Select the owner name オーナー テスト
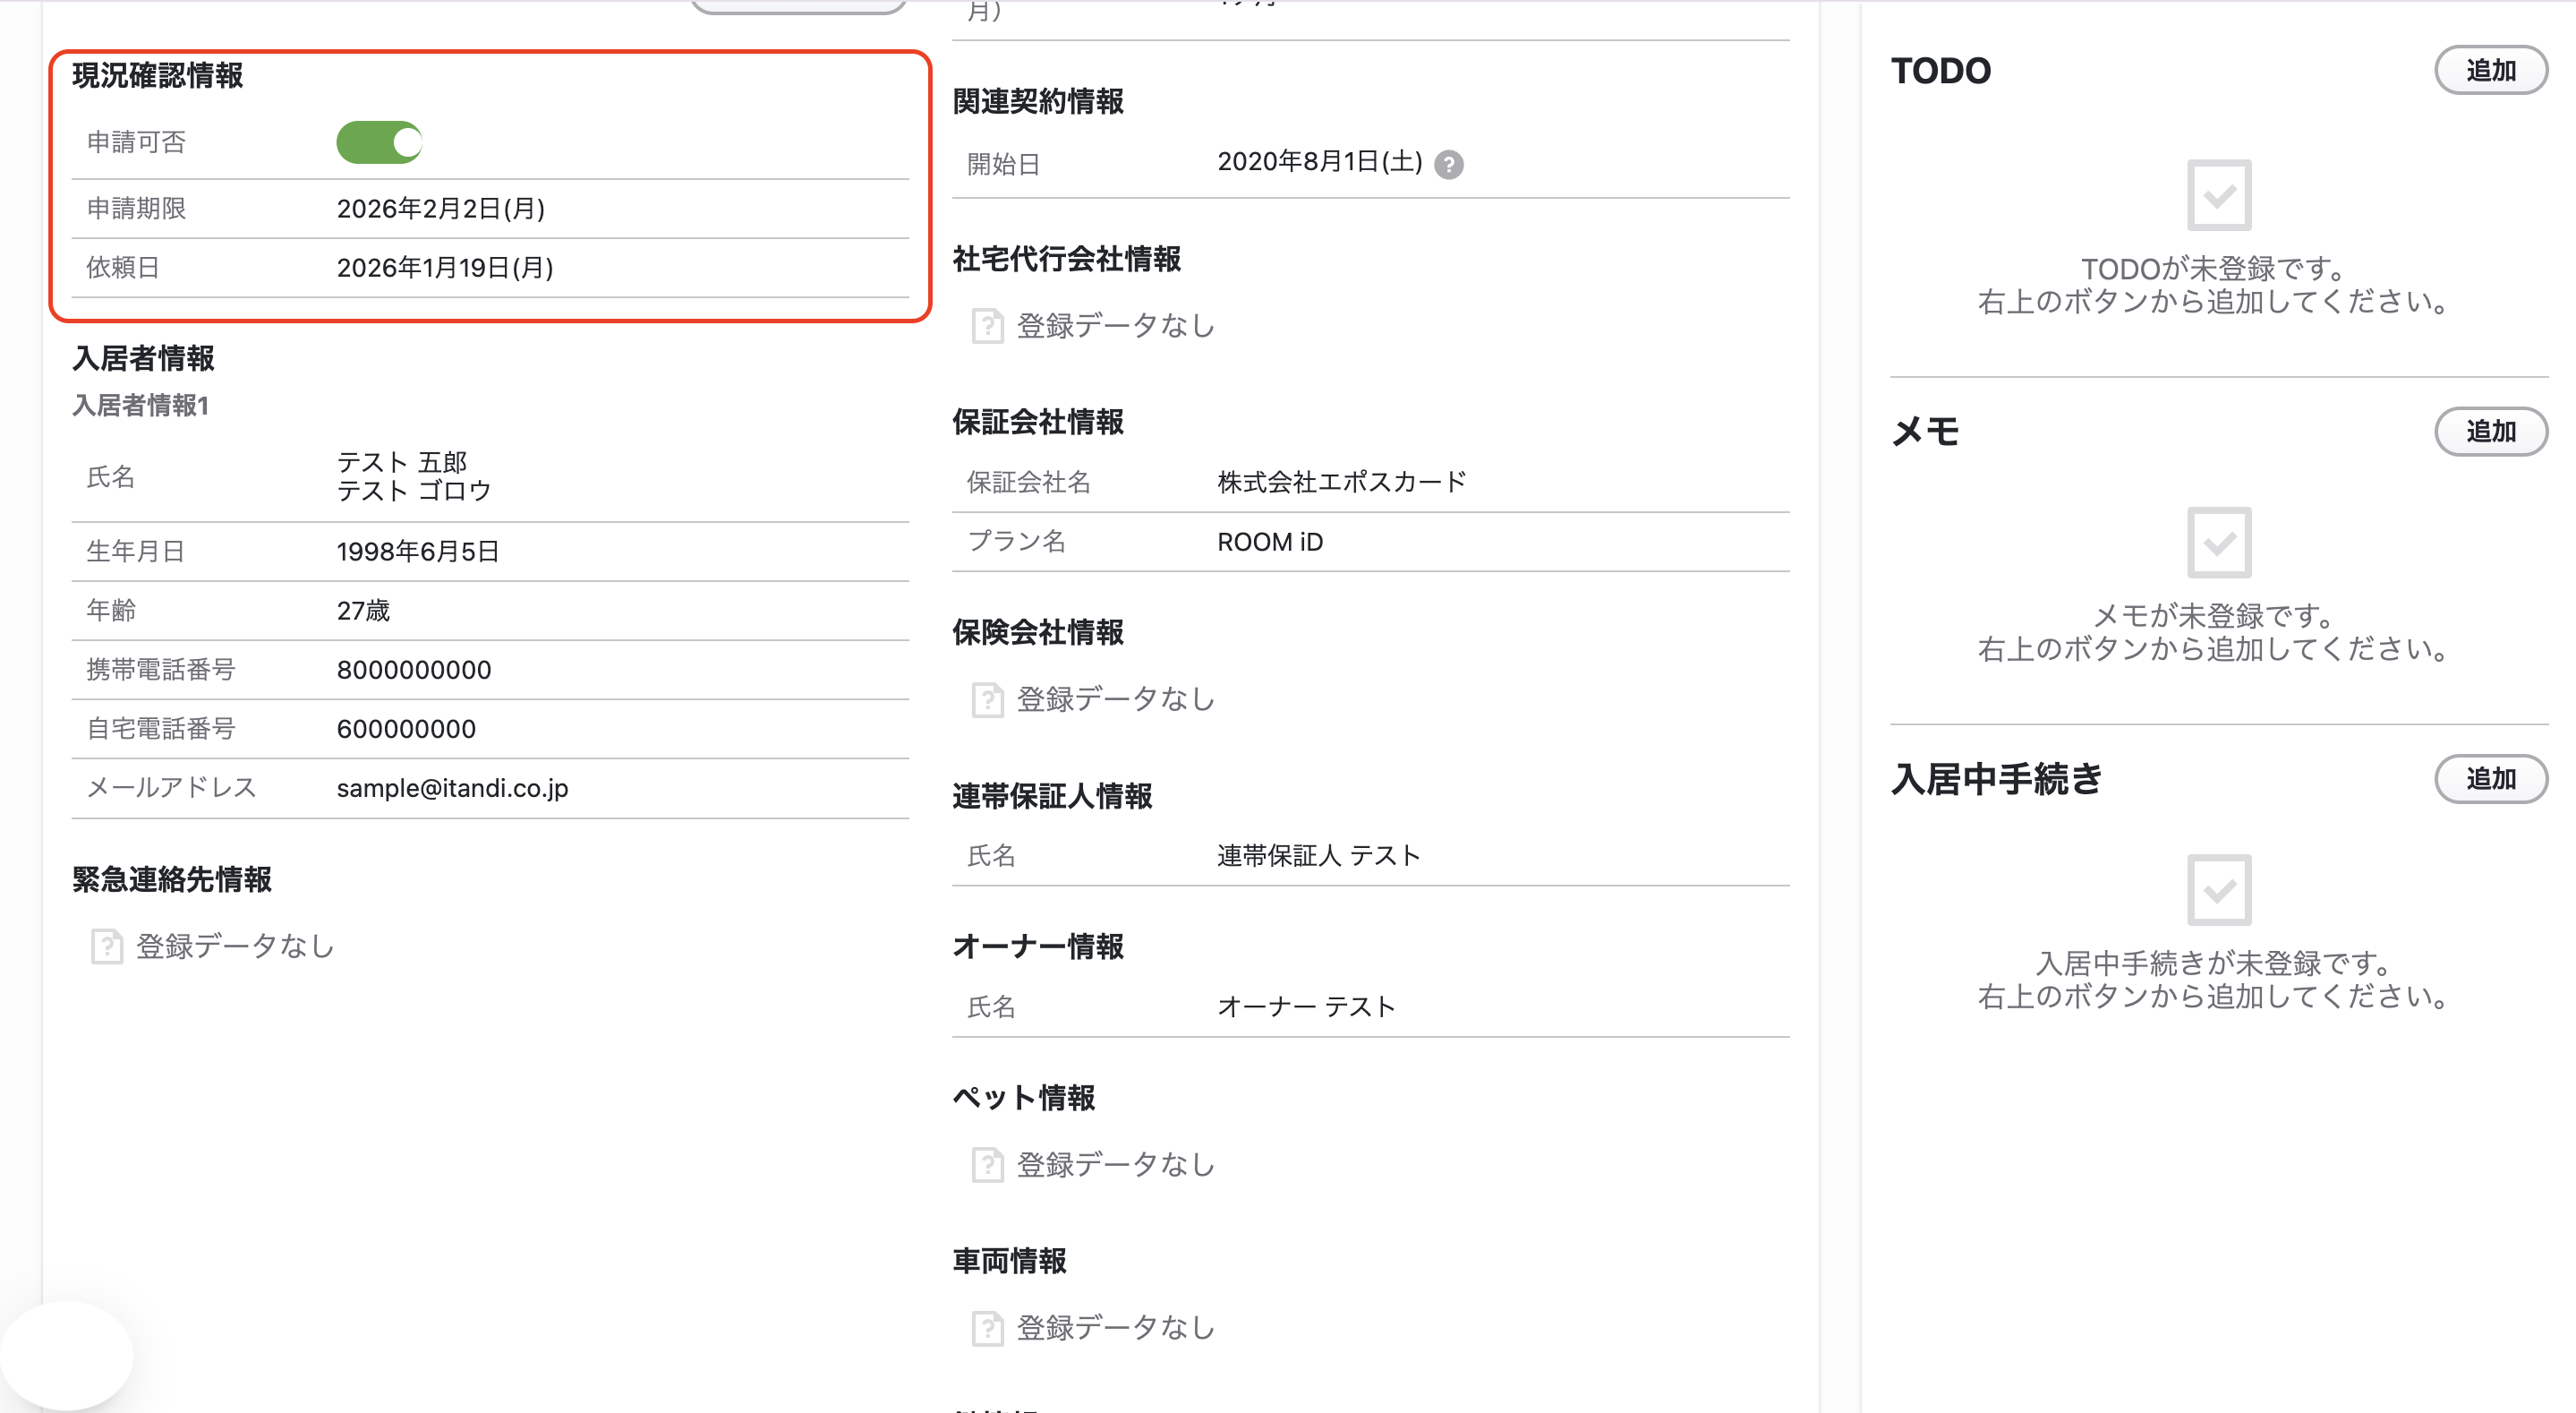 pos(1306,1006)
